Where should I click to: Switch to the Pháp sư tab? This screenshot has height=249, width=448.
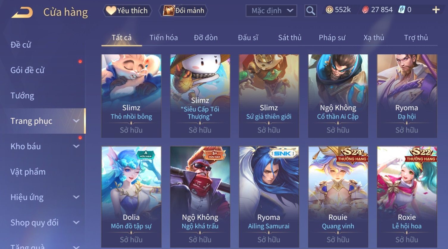[332, 38]
